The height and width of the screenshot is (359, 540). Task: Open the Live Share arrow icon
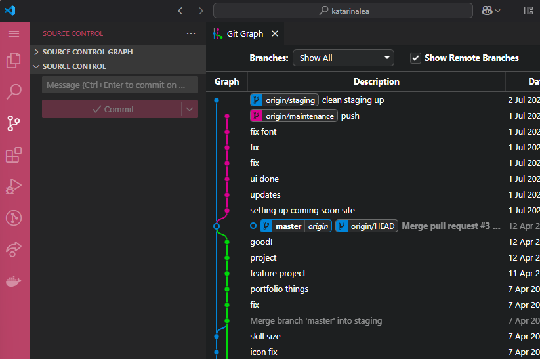[x=14, y=249]
